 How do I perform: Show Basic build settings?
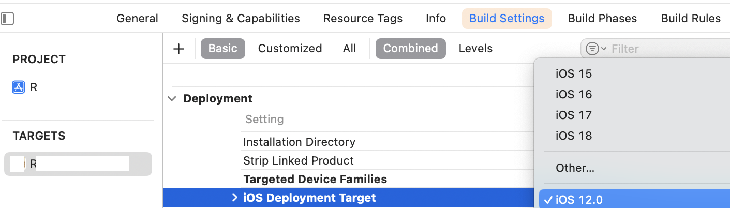(223, 49)
